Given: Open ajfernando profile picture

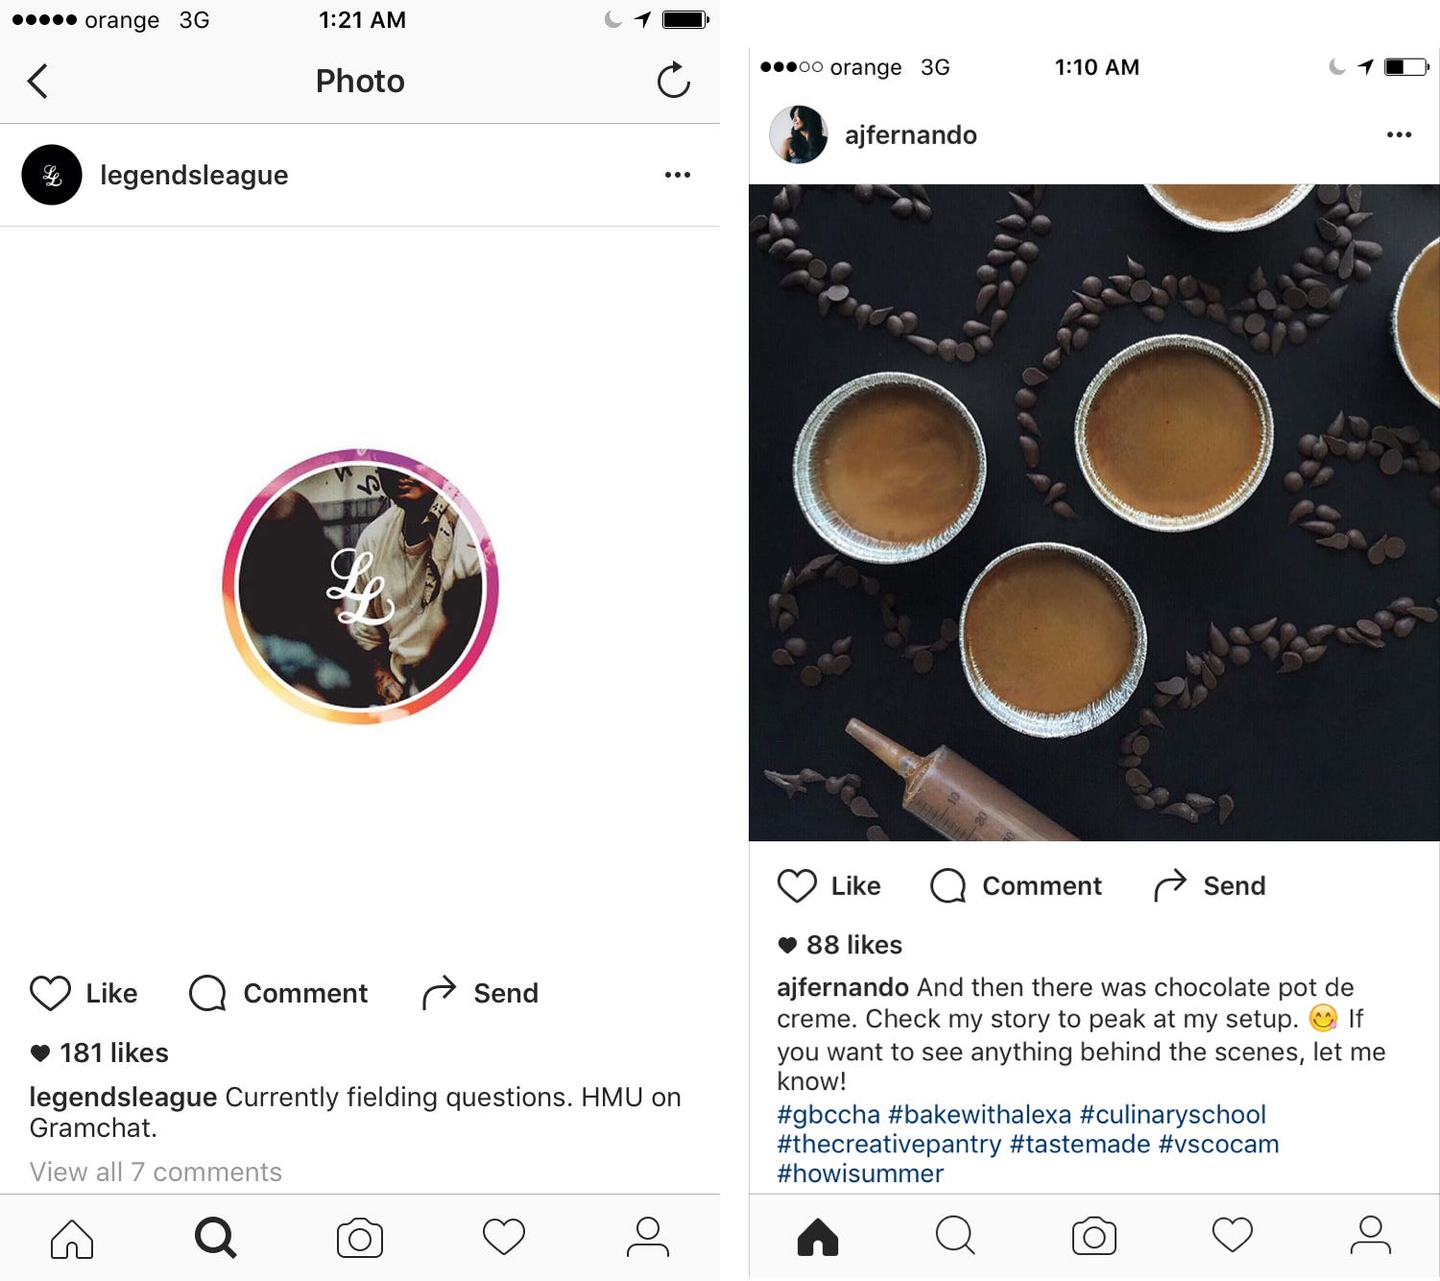Looking at the screenshot, I should tap(799, 134).
